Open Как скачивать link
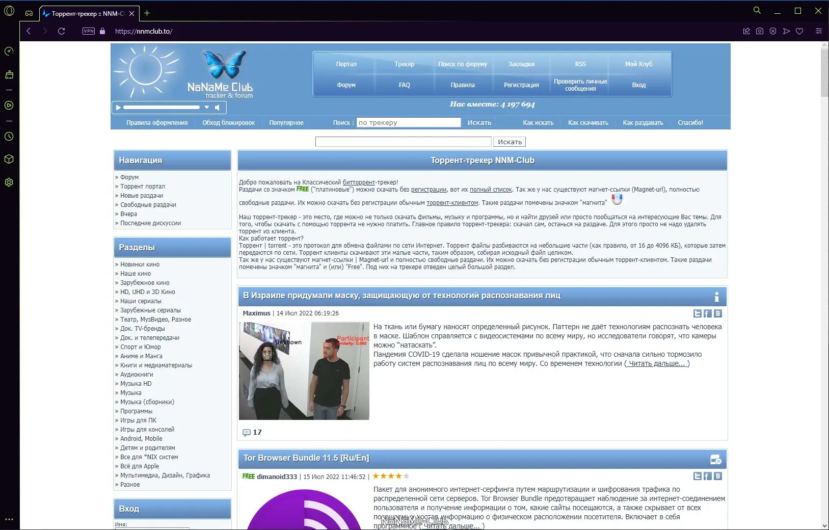This screenshot has width=829, height=530. (588, 123)
